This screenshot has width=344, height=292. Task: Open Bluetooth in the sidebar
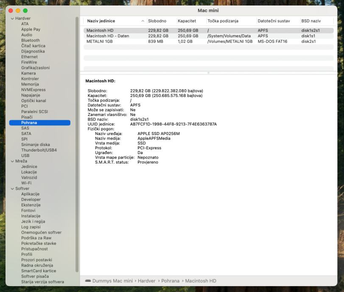coord(30,41)
